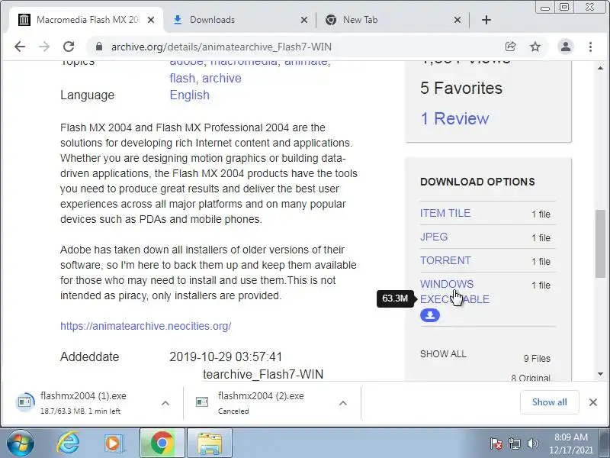Open a new tab with the plus button

point(486,20)
